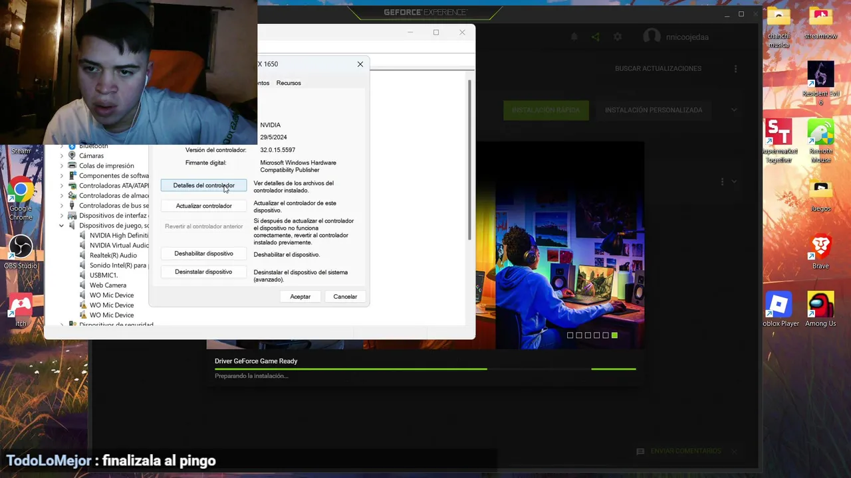Expand the Controladoras ATA/ATAPI category
Screen dimensions: 851x478
tap(62, 186)
